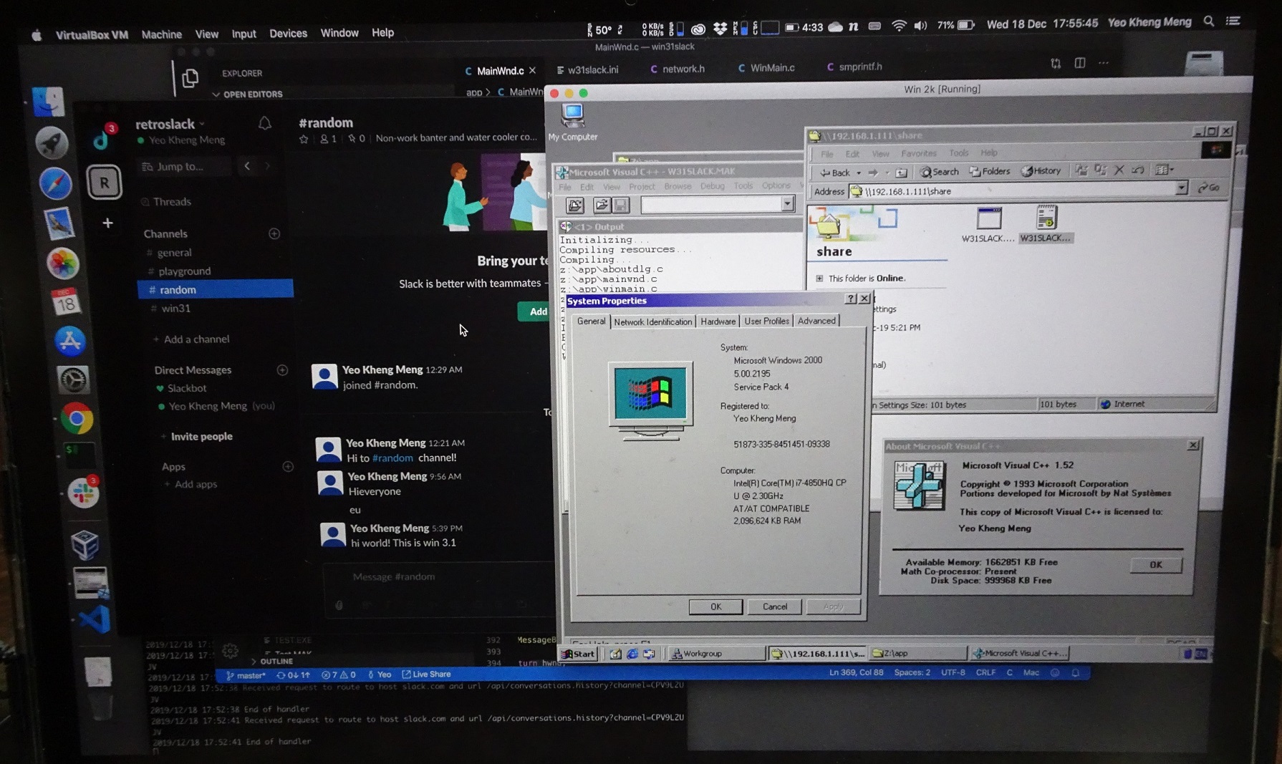Image resolution: width=1282 pixels, height=764 pixels.
Task: Add a new Slack workspace
Action: (107, 223)
